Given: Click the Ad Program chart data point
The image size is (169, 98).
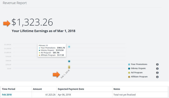Looking at the screenshot, I should tap(69, 66).
